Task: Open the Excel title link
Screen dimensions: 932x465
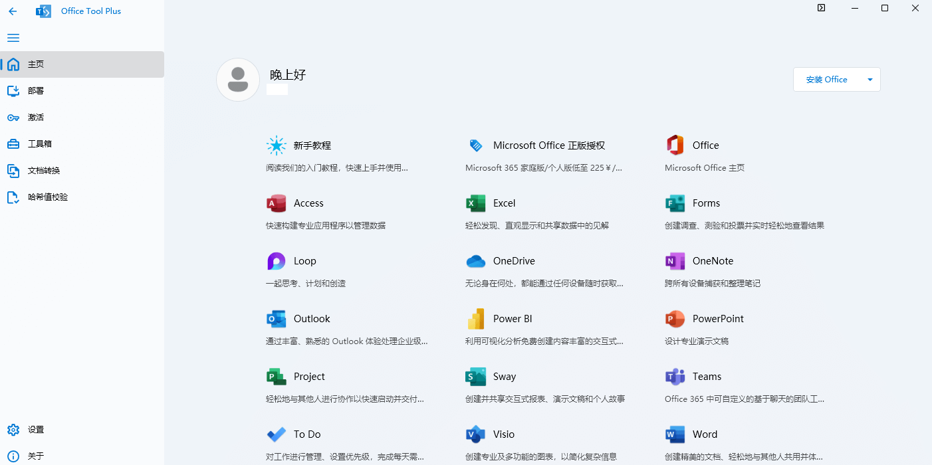Action: pos(505,203)
